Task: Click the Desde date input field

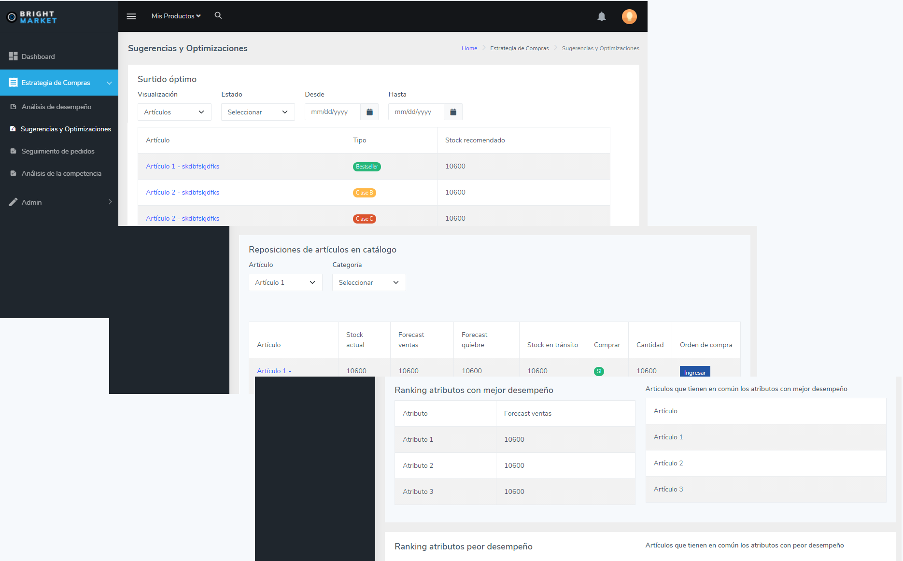Action: click(333, 112)
